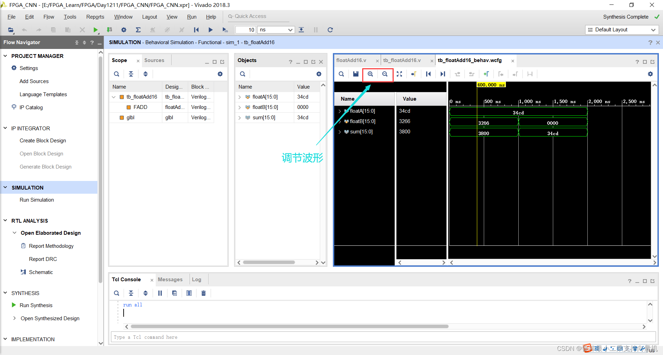Switch to tb_floatAdd16.v tab

point(402,60)
